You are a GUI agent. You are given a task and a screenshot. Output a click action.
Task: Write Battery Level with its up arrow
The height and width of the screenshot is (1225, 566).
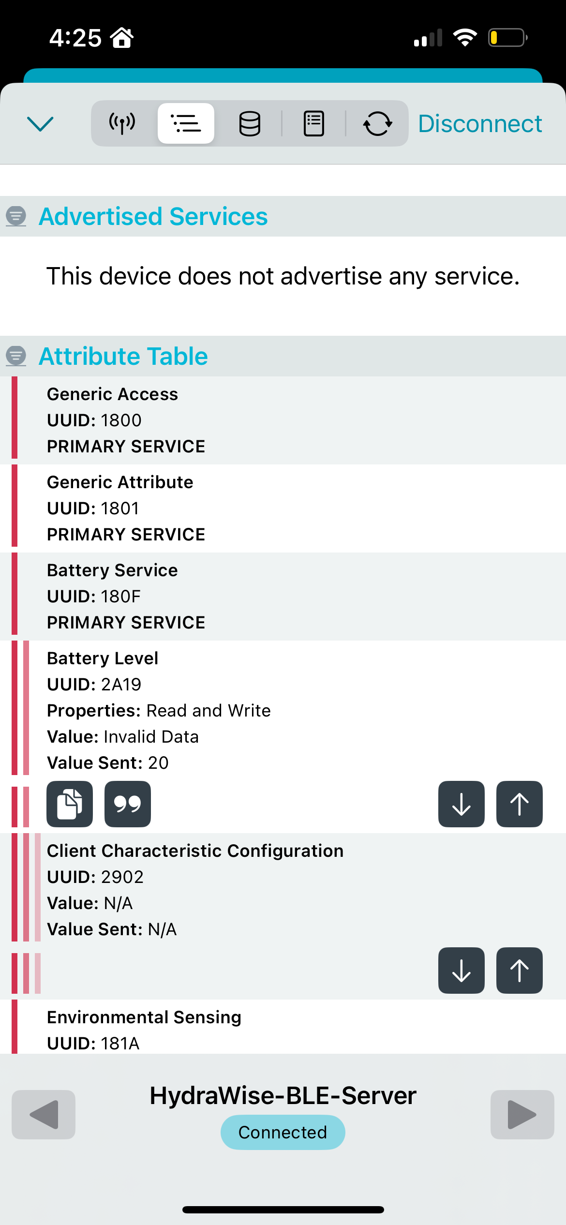click(519, 804)
